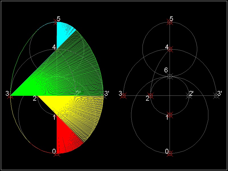The width and height of the screenshot is (228, 171).
Task: Click red cross marker at point 5, right diagram
Action: [x=170, y=22]
